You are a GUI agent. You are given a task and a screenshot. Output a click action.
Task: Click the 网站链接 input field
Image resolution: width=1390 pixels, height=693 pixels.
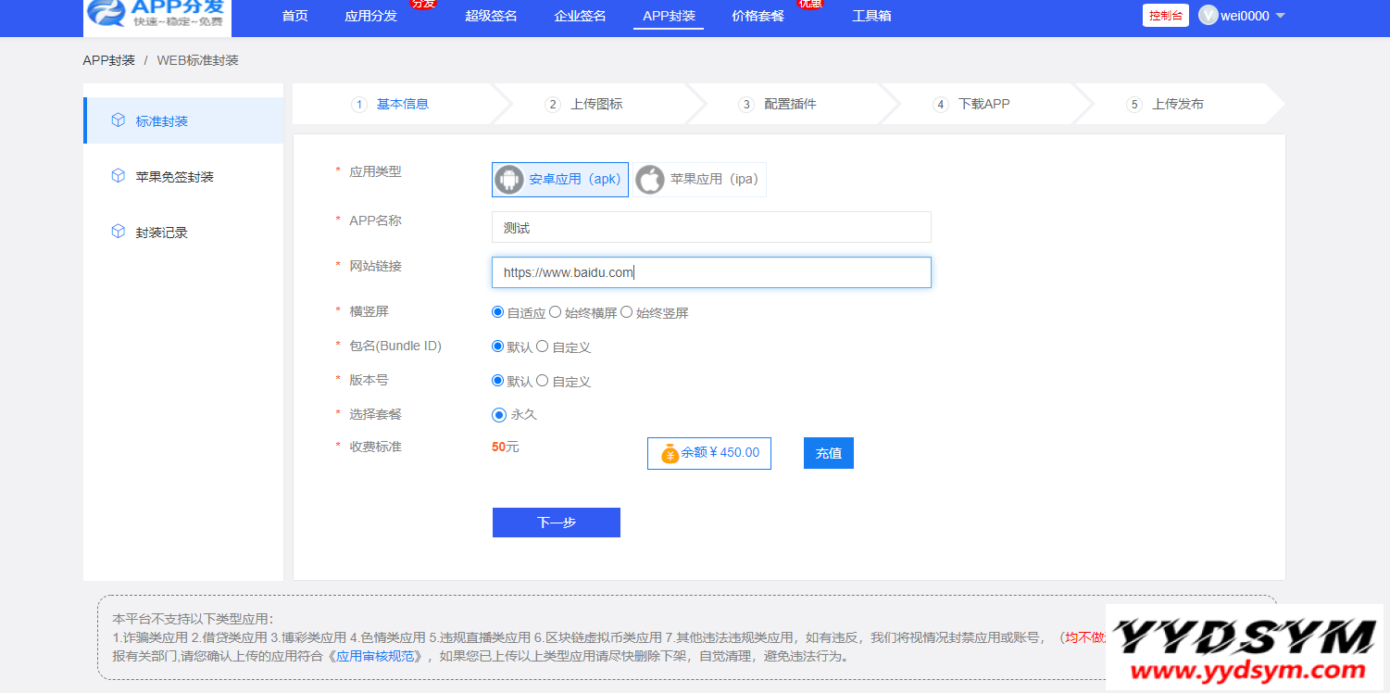click(710, 272)
